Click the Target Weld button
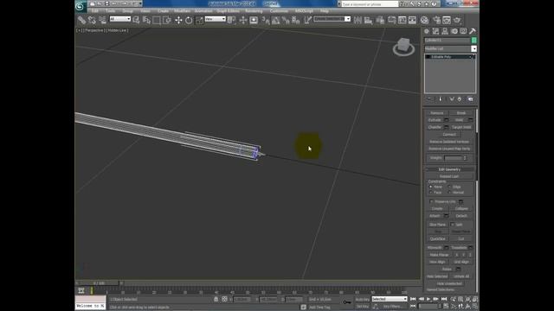The height and width of the screenshot is (311, 554). pyautogui.click(x=461, y=127)
